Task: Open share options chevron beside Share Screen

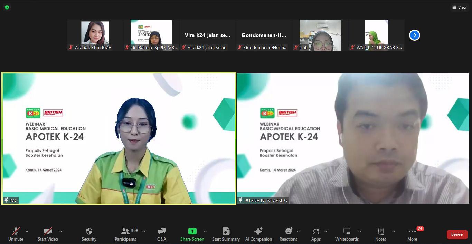Action: 205,231
